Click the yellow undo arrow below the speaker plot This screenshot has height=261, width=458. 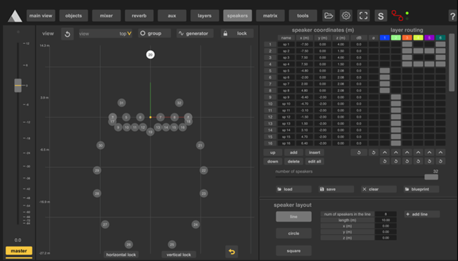232,251
